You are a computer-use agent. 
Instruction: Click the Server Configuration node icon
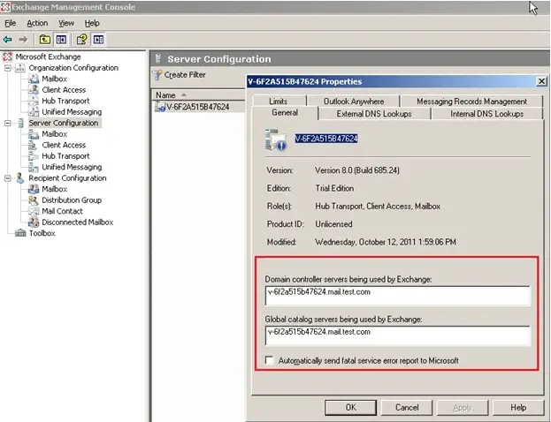(x=20, y=123)
